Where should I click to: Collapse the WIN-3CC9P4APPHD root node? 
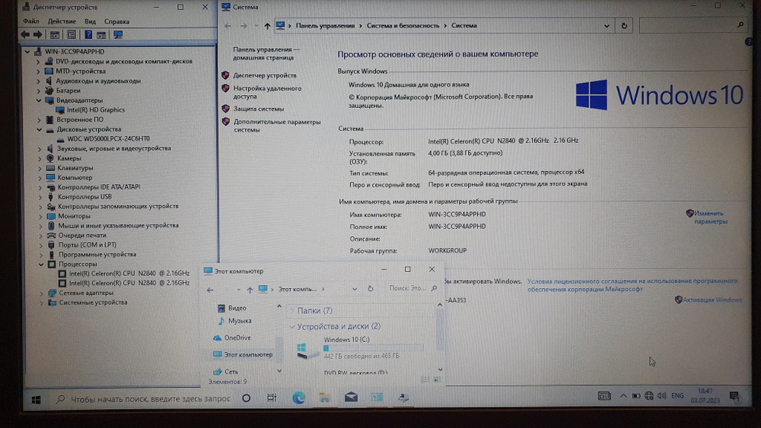pos(27,52)
